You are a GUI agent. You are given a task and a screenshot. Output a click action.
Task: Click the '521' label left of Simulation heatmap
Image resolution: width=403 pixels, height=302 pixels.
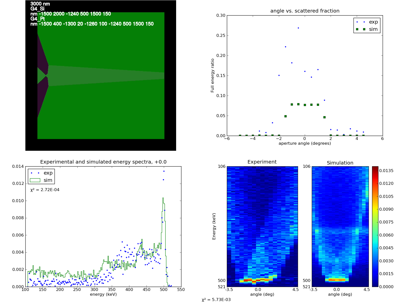[307, 287]
